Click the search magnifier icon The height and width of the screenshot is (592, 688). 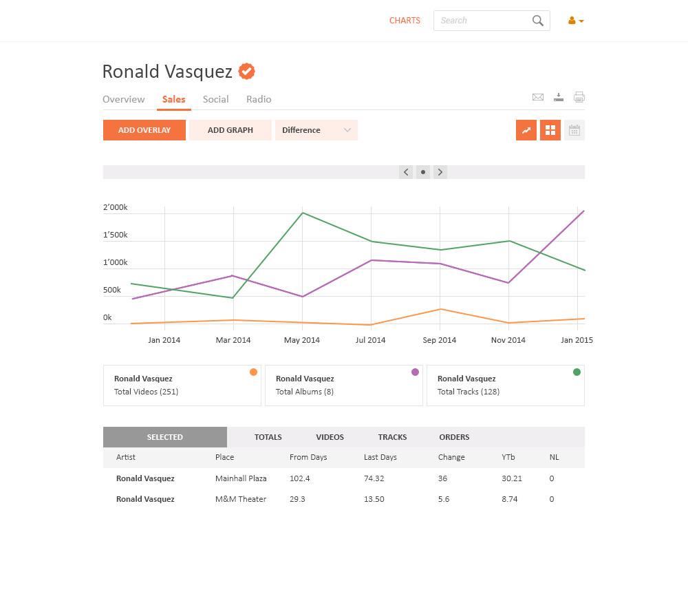pos(538,21)
